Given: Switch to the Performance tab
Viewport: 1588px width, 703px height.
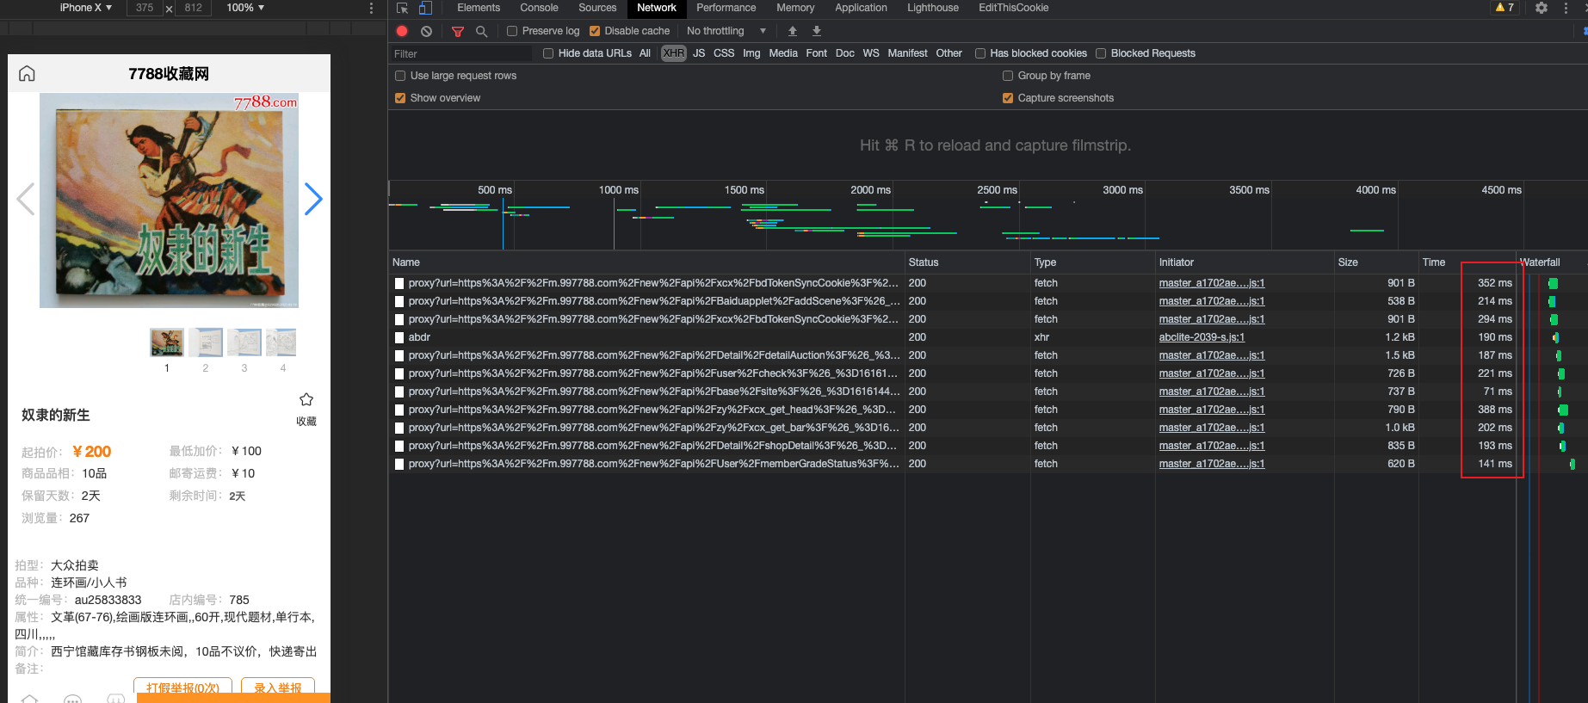Looking at the screenshot, I should [x=726, y=8].
